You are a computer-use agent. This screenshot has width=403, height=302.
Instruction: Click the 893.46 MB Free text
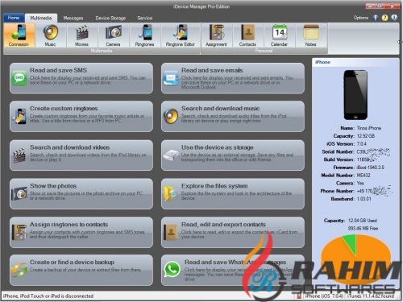coord(363,228)
